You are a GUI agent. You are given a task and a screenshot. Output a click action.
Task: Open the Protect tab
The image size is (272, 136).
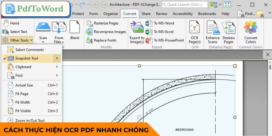(x=78, y=14)
